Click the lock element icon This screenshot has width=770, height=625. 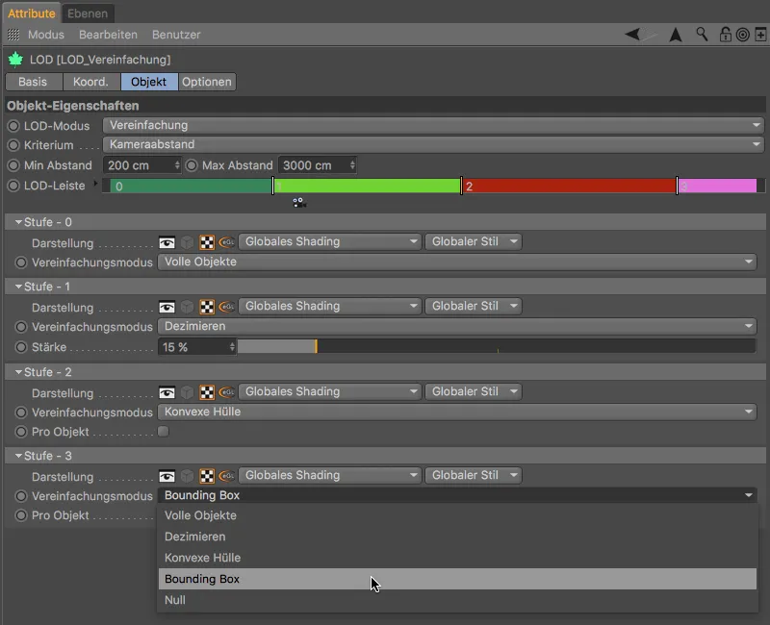725,35
